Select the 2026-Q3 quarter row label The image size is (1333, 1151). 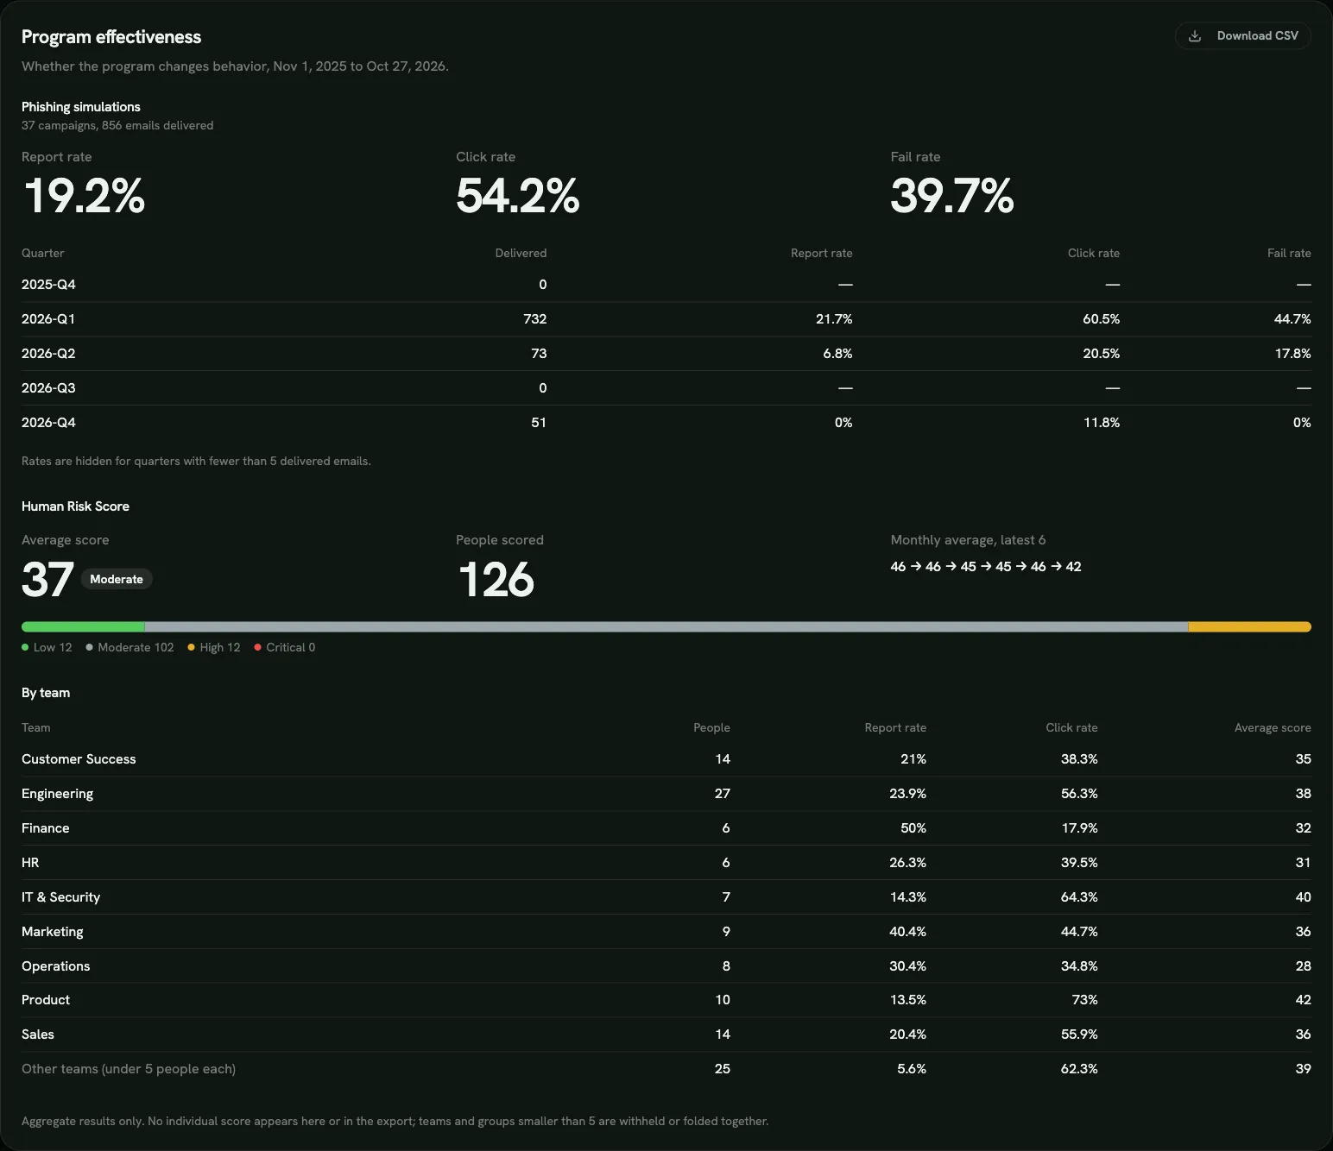[x=48, y=388]
